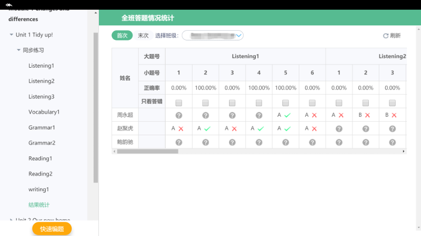This screenshot has height=236, width=421.
Task: Click red cross for 周永超 Listening1 question 6
Action: [x=314, y=115]
